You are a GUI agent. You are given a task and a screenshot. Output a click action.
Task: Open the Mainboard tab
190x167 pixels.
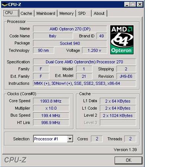tap(46, 13)
